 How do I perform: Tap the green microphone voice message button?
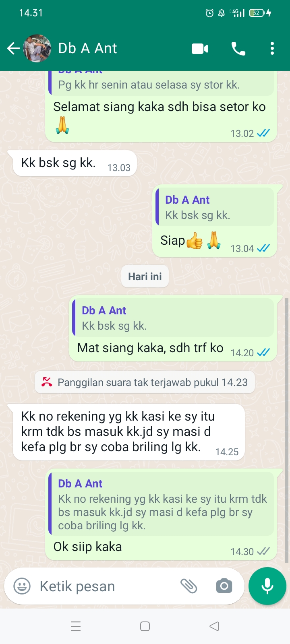pyautogui.click(x=267, y=586)
